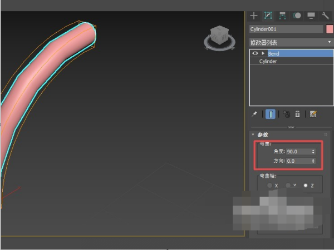Toggle show end result button
This screenshot has width=334, height=250.
(x=271, y=114)
